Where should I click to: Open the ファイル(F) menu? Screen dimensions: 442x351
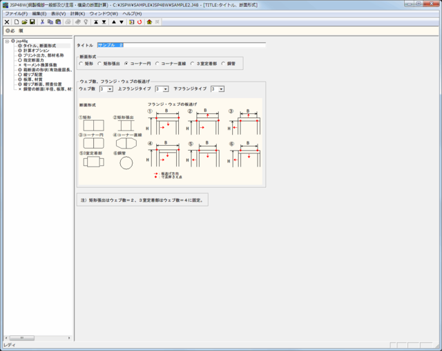(17, 13)
